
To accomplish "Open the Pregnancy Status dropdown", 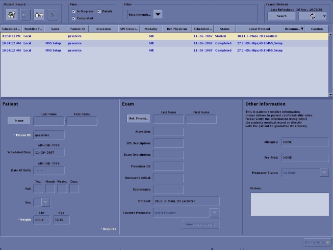I will tap(324, 172).
